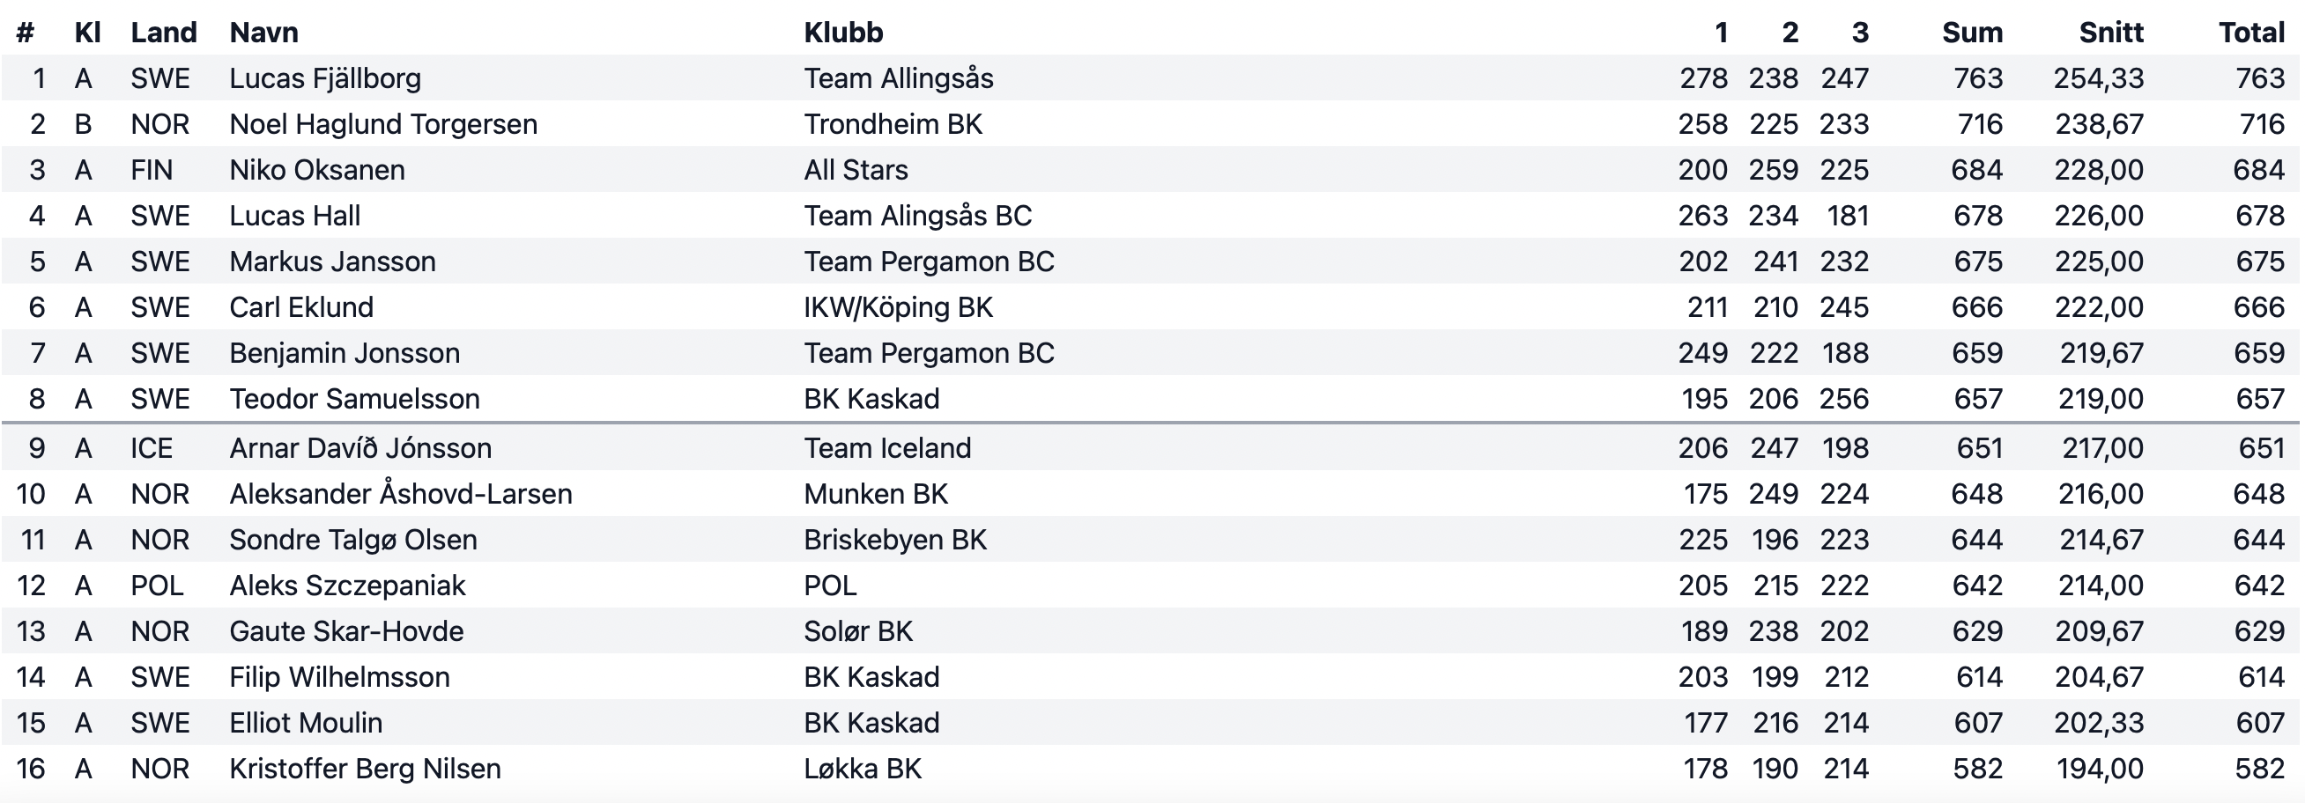The image size is (2305, 803).
Task: Select Kristoffer Berg Nilsen's name
Action: tap(365, 769)
